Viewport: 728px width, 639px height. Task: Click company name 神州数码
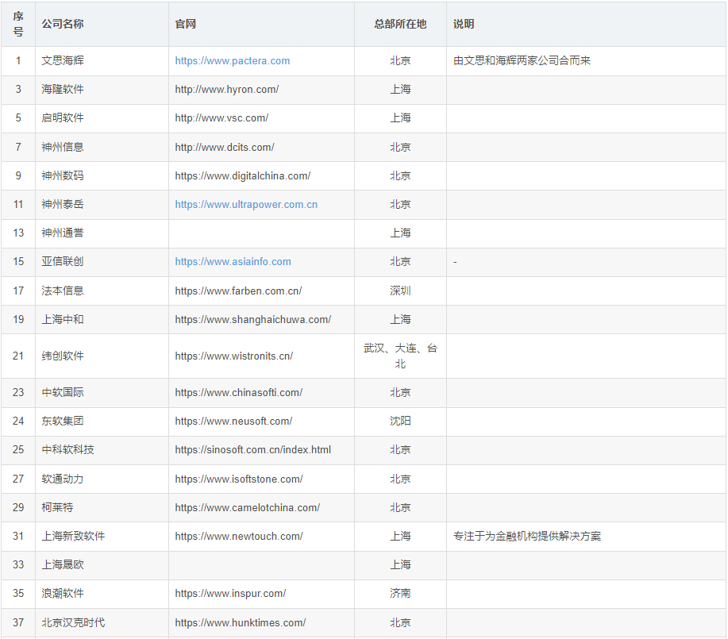click(x=63, y=176)
